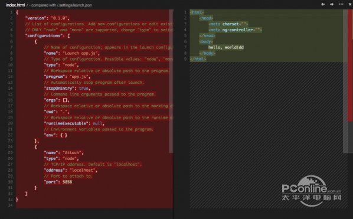
Task: Click line number 5 in left gutter
Action: point(11,35)
